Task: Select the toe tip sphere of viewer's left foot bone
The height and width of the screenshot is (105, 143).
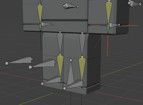Action: pyautogui.click(x=42, y=84)
